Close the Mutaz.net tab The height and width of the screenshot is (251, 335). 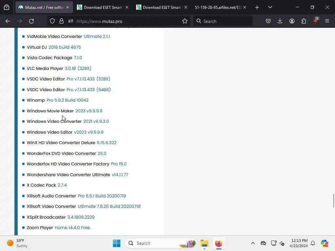[68, 7]
